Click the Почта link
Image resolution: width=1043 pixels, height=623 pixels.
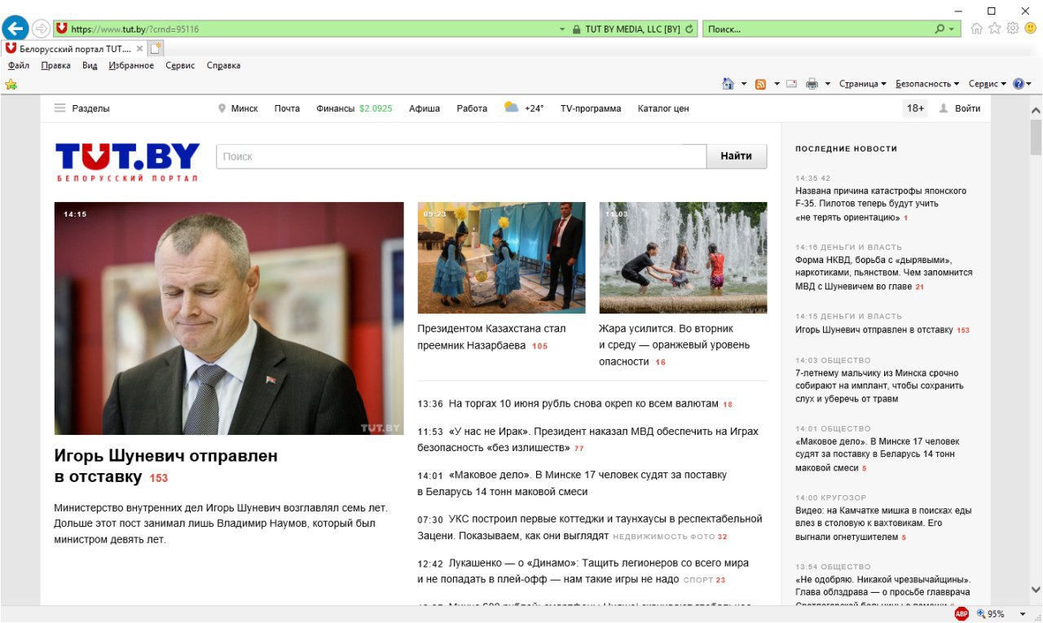click(287, 108)
